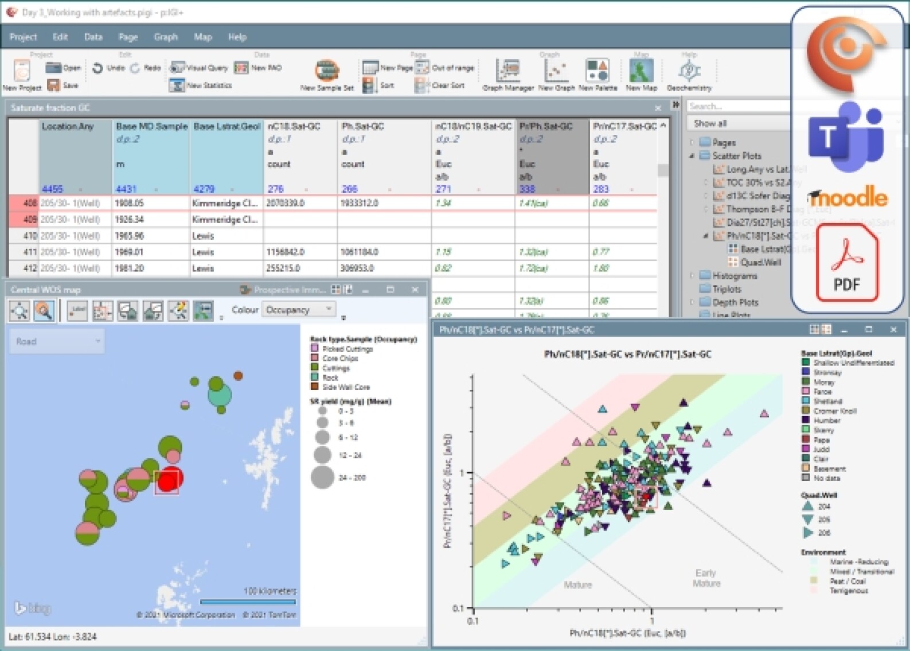Toggle the grid overlay icon on the map toolbar
The image size is (910, 651).
(103, 311)
